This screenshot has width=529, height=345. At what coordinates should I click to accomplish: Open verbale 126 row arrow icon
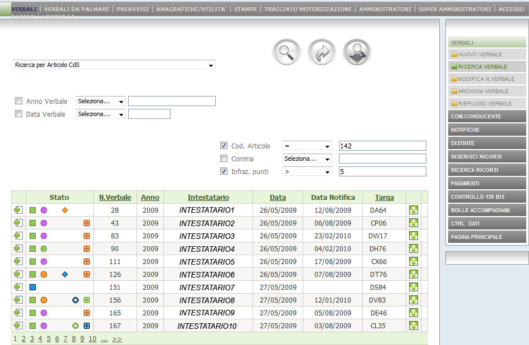[x=18, y=274]
